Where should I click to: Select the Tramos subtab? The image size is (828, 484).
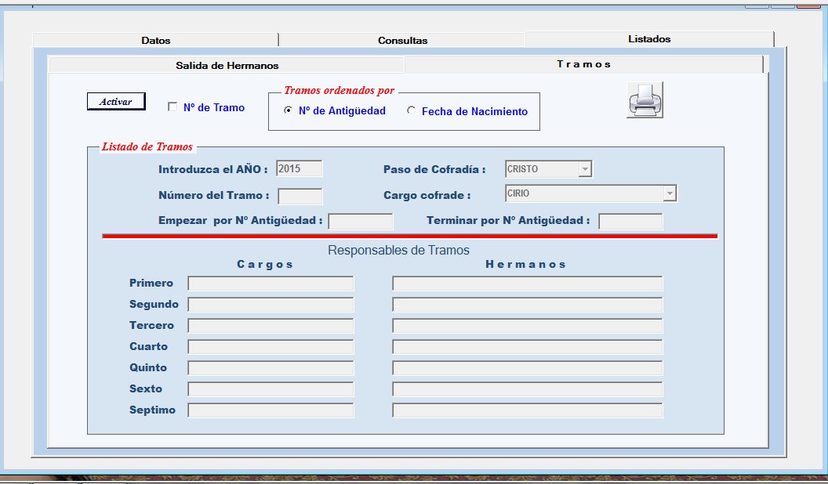(583, 64)
